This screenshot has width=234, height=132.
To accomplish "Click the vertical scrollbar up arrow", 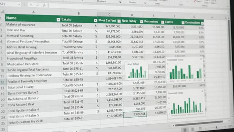I will tap(229, 18).
